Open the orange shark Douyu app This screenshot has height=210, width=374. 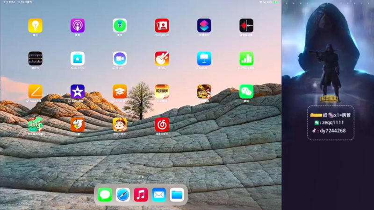[x=78, y=124]
